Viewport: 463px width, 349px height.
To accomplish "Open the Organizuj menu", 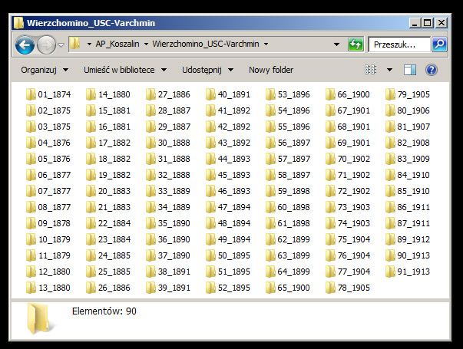I will click(x=45, y=70).
